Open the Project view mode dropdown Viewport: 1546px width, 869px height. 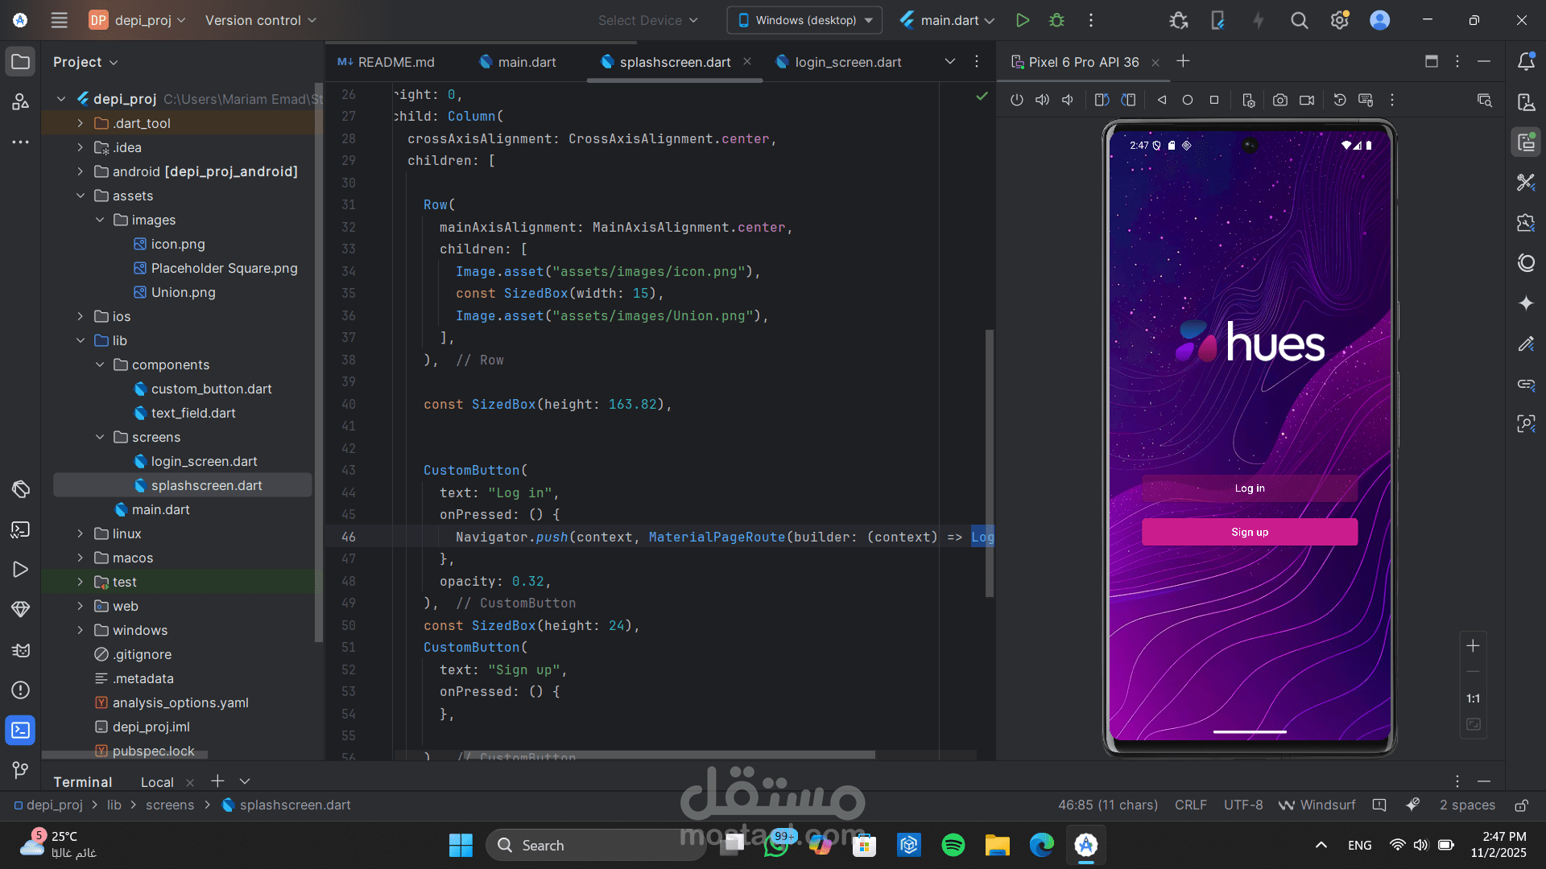click(85, 62)
